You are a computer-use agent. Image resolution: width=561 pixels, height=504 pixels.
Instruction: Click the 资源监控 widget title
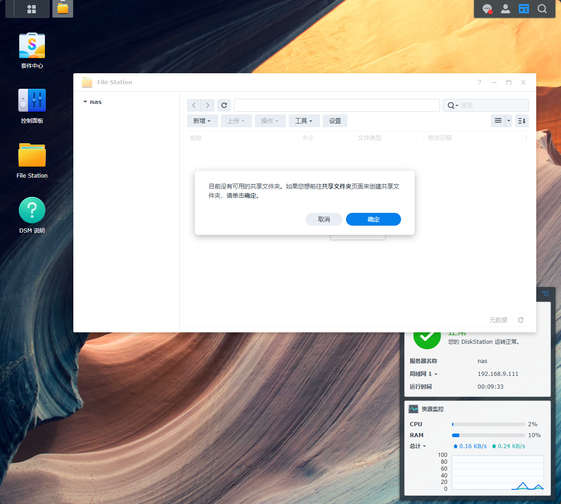click(x=433, y=409)
